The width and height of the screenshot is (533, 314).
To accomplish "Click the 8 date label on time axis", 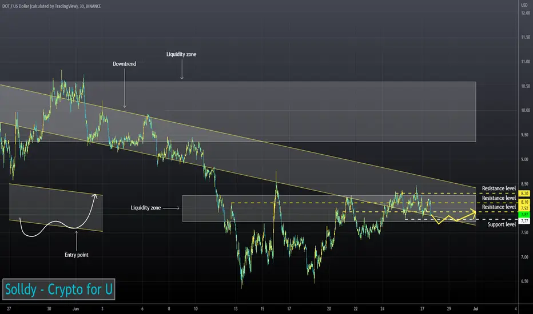I will click(x=169, y=308).
